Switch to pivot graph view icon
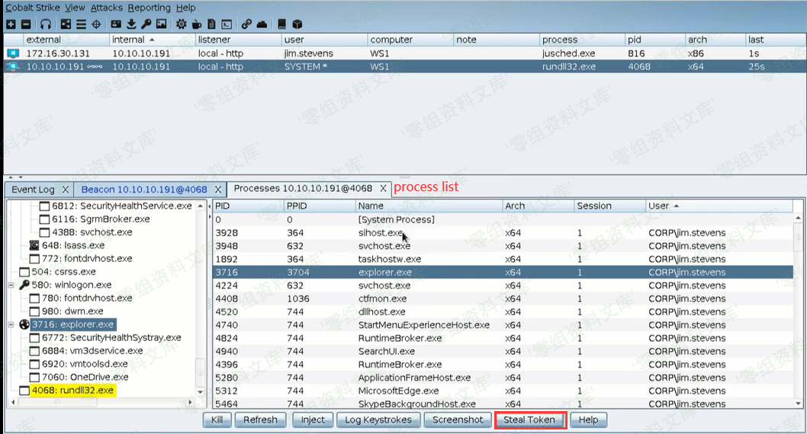The width and height of the screenshot is (807, 434). pos(66,24)
